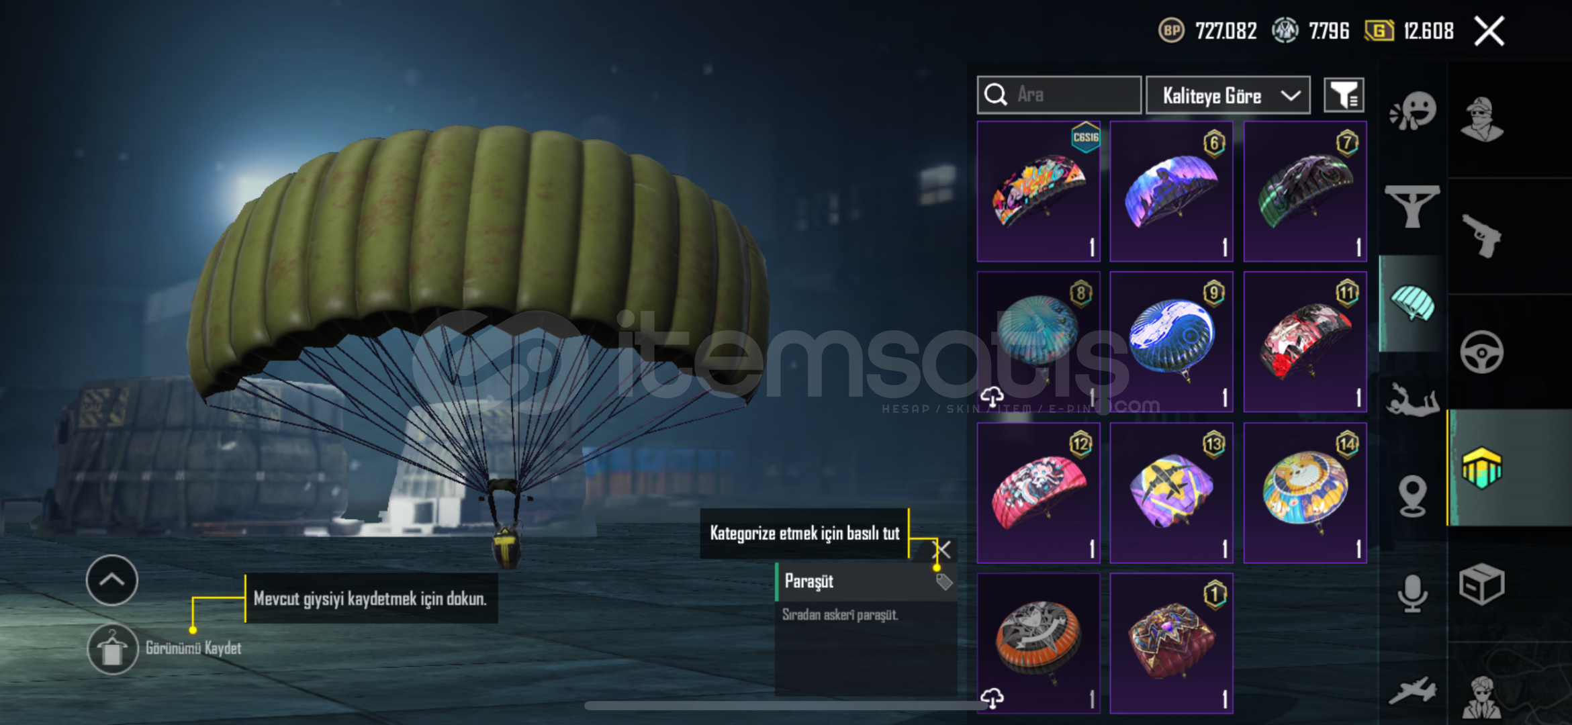1572x725 pixels.
Task: Dismiss the Kategorize tooltip with X
Action: [943, 550]
